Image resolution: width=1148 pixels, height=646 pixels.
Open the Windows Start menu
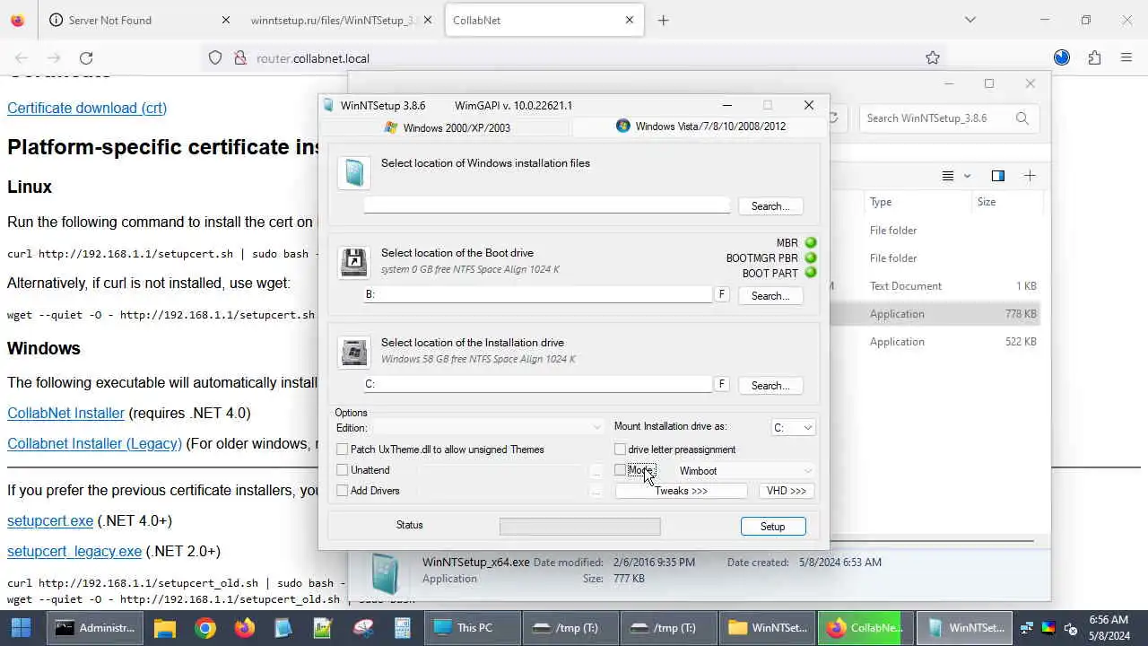21,628
